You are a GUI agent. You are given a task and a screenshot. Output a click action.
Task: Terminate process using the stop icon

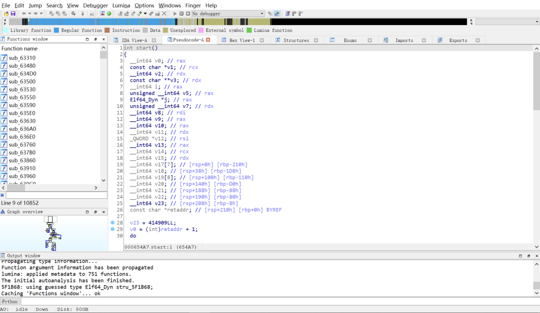pos(188,13)
